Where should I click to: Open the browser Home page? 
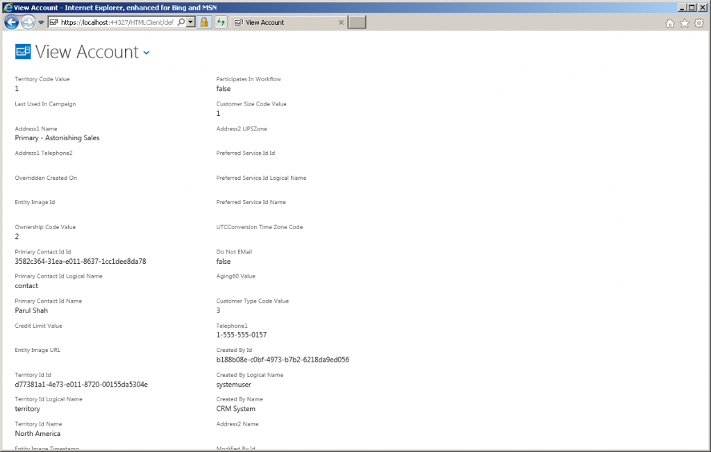point(669,23)
